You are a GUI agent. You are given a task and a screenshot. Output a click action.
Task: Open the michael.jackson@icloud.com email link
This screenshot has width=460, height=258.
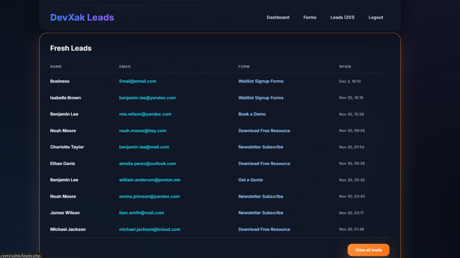(150, 229)
